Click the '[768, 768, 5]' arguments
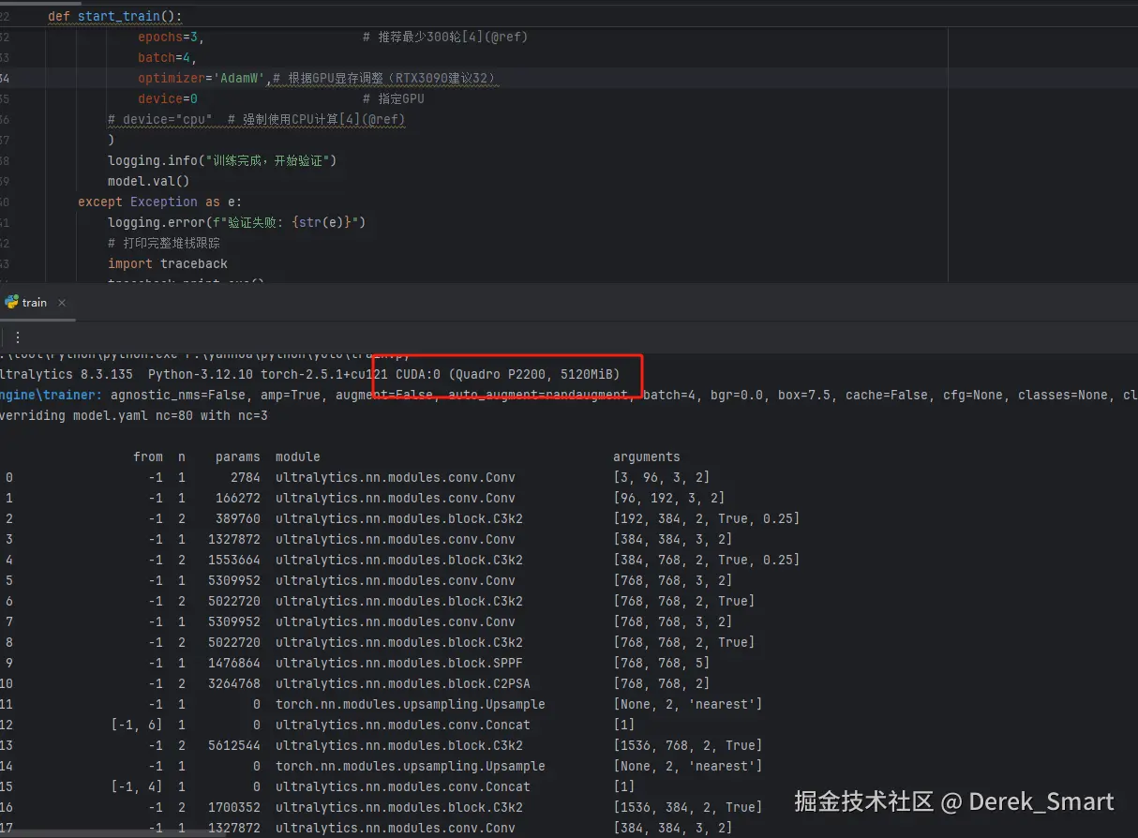 pyautogui.click(x=662, y=664)
